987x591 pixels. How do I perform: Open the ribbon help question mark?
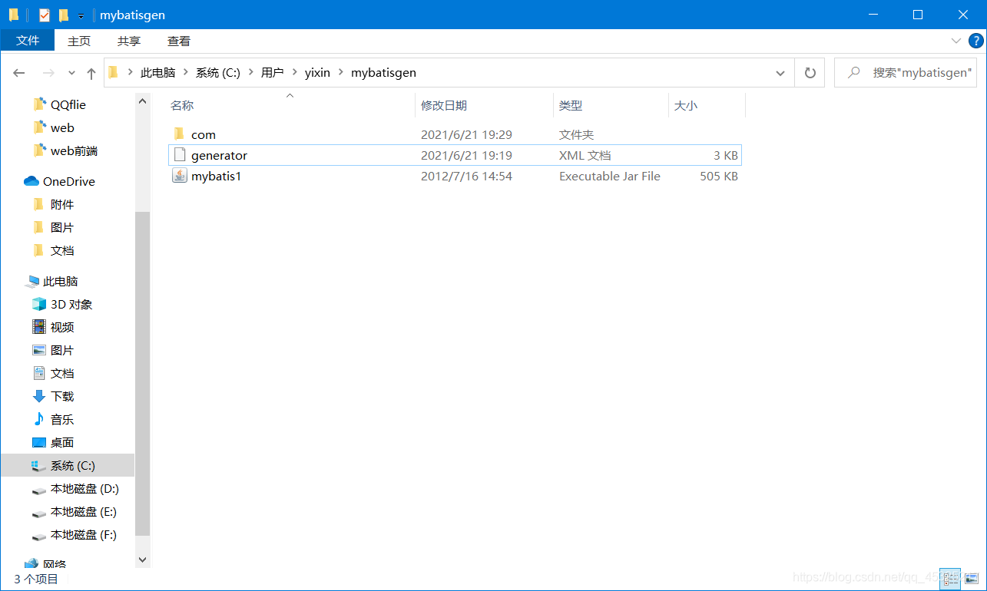(x=976, y=41)
